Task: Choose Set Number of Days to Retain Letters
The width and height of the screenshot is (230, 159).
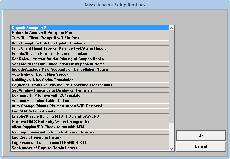Action: 89,148
